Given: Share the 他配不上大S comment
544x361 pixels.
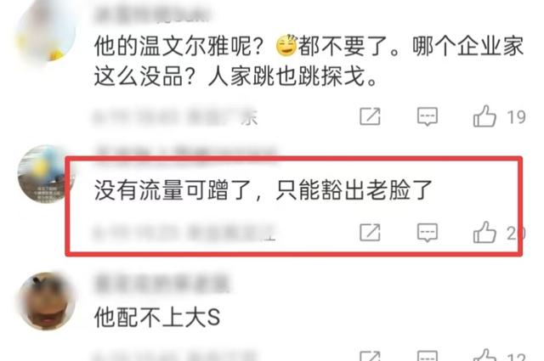Looking at the screenshot, I should 370,356.
